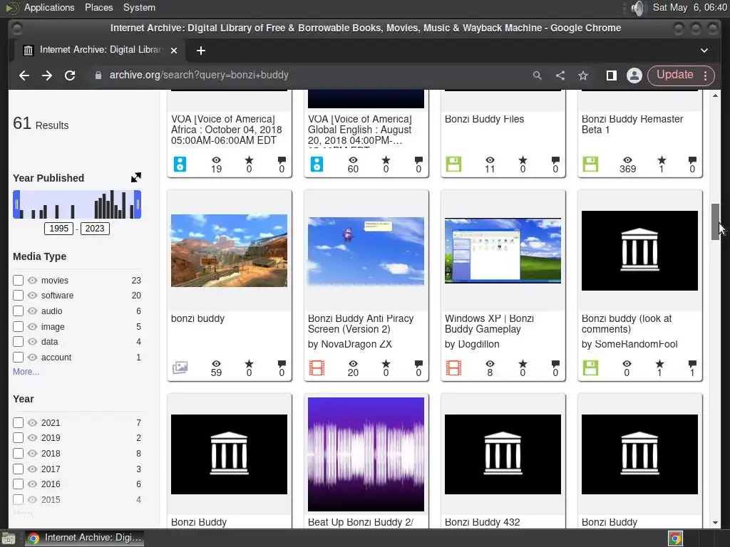Open the Bonzi Buddy Anti Piracy Screen title

point(361,324)
